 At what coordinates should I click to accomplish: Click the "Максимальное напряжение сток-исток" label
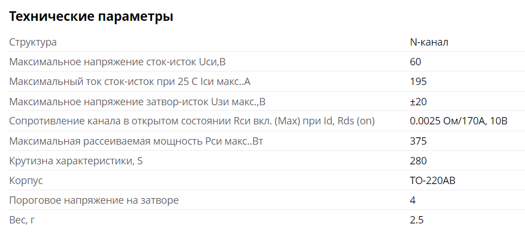(121, 62)
